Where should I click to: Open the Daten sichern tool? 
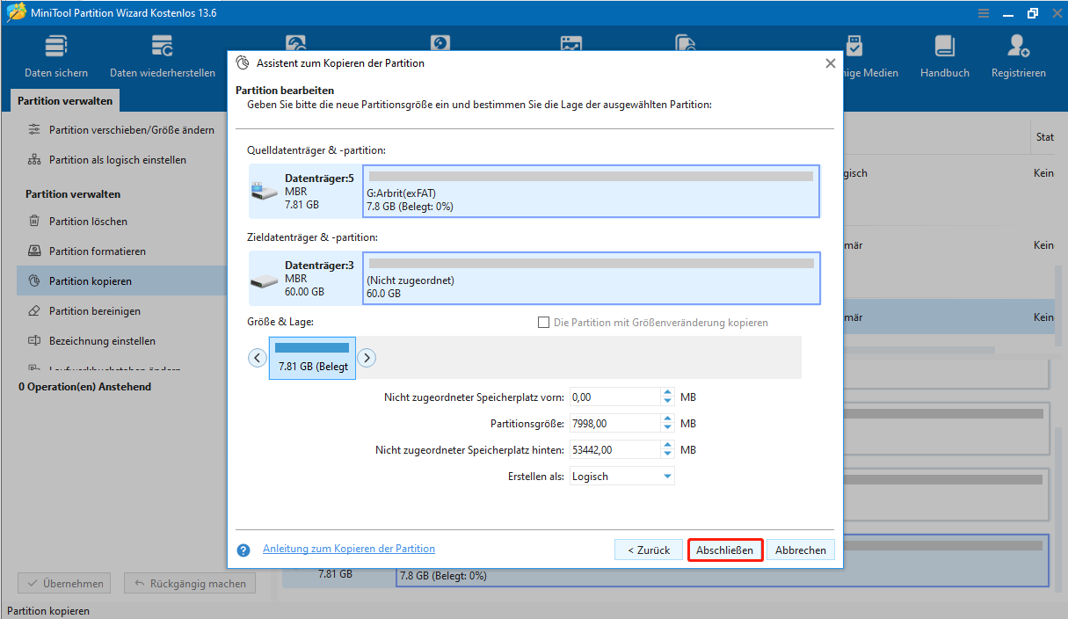coord(56,57)
